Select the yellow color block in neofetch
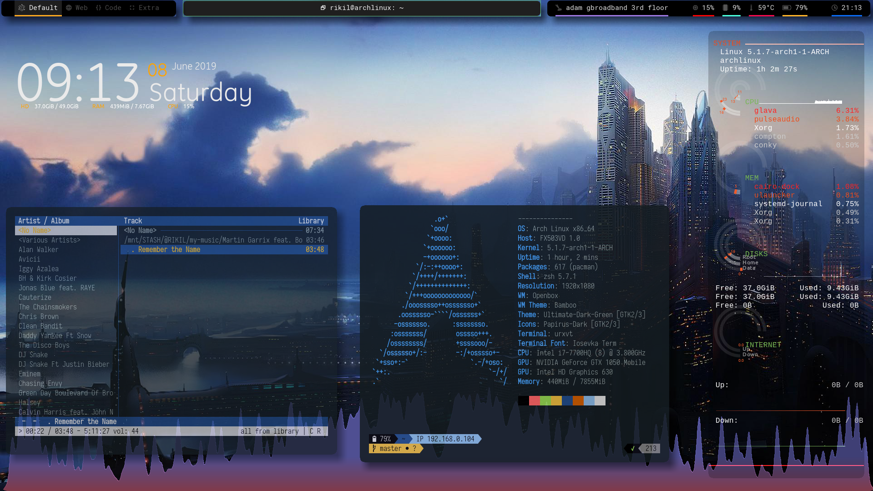Screen dimensions: 873x491 556,400
